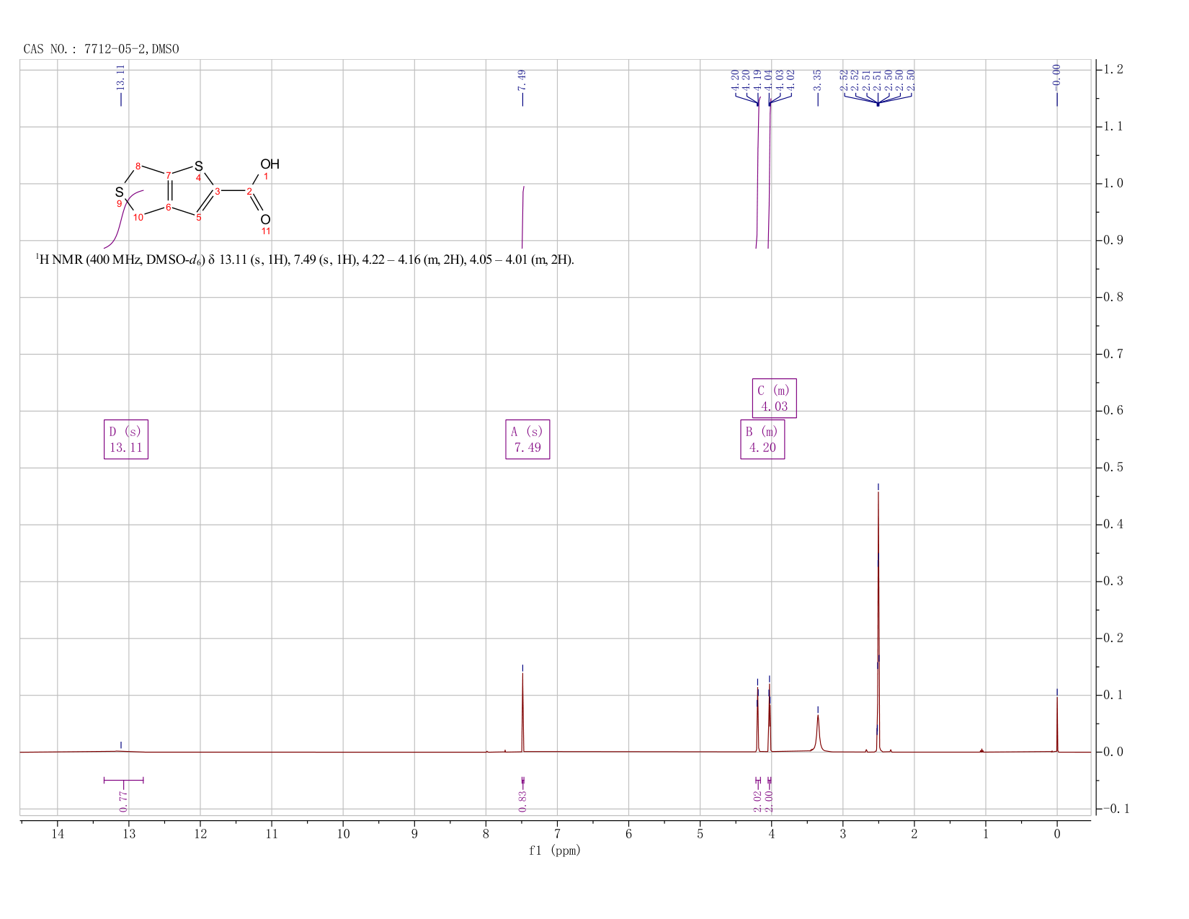
Task: Click the S atom labeled 4 in structure
Action: click(199, 167)
